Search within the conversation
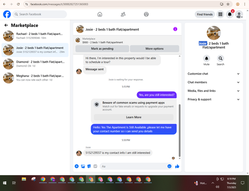249x191 pixels. click(x=221, y=59)
